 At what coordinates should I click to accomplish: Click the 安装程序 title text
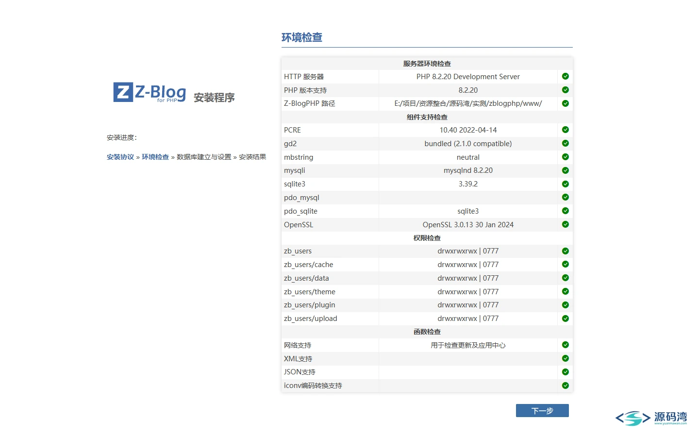click(214, 98)
